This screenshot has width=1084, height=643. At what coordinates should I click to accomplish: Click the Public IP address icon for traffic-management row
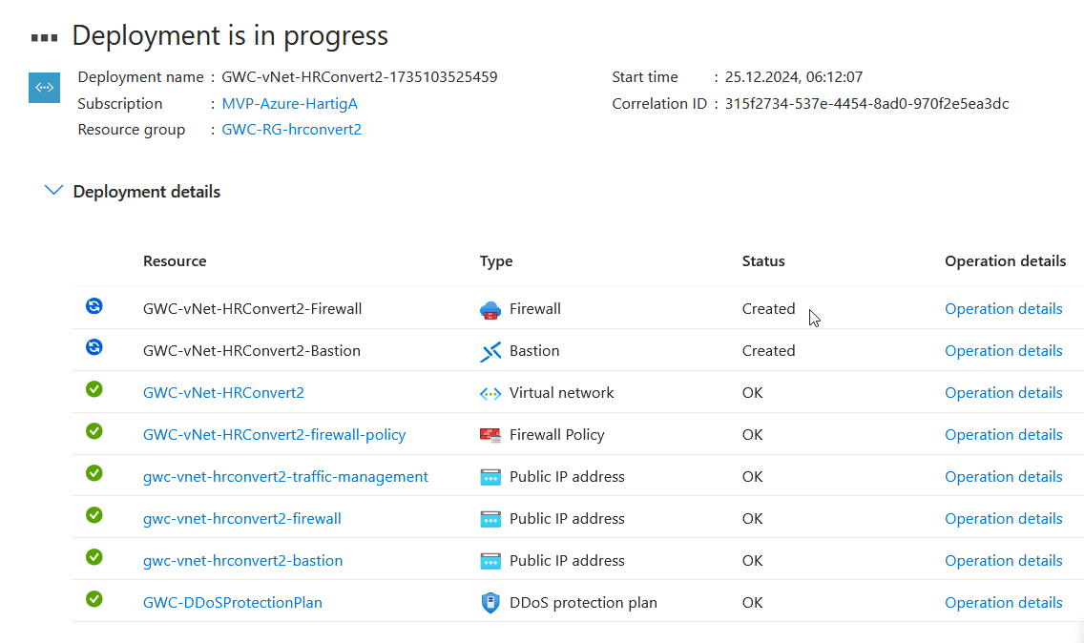click(490, 476)
